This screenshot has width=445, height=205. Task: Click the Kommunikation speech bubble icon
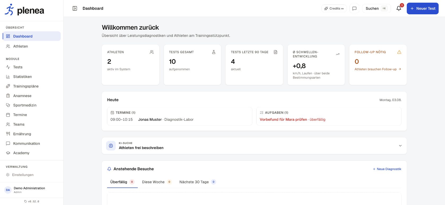[8, 143]
